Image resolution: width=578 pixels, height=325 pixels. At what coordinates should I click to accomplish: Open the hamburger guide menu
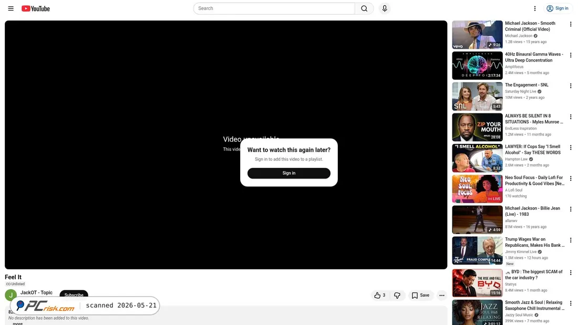[11, 8]
